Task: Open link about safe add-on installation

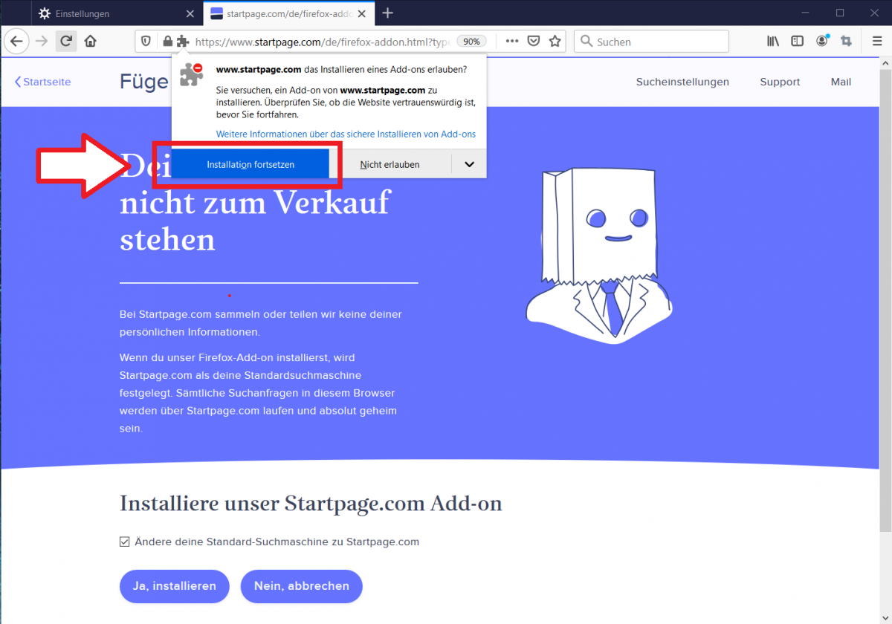Action: click(x=346, y=134)
